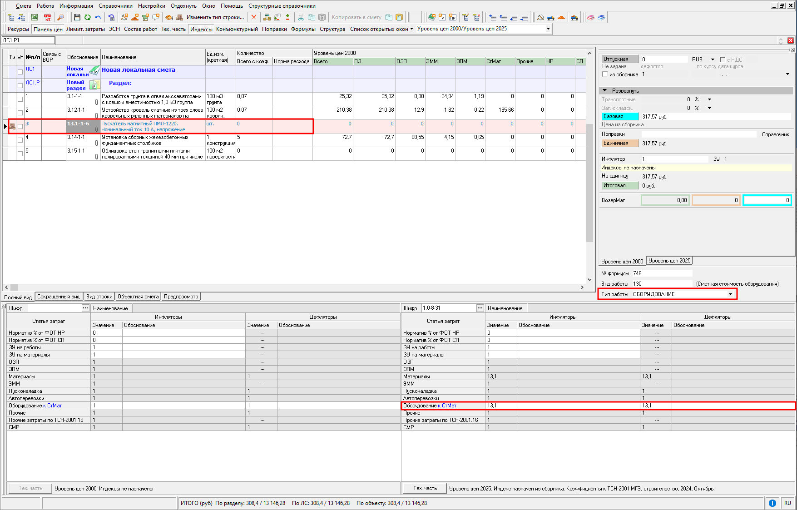Open the price level 2000/2025 dropdown

click(x=548, y=29)
